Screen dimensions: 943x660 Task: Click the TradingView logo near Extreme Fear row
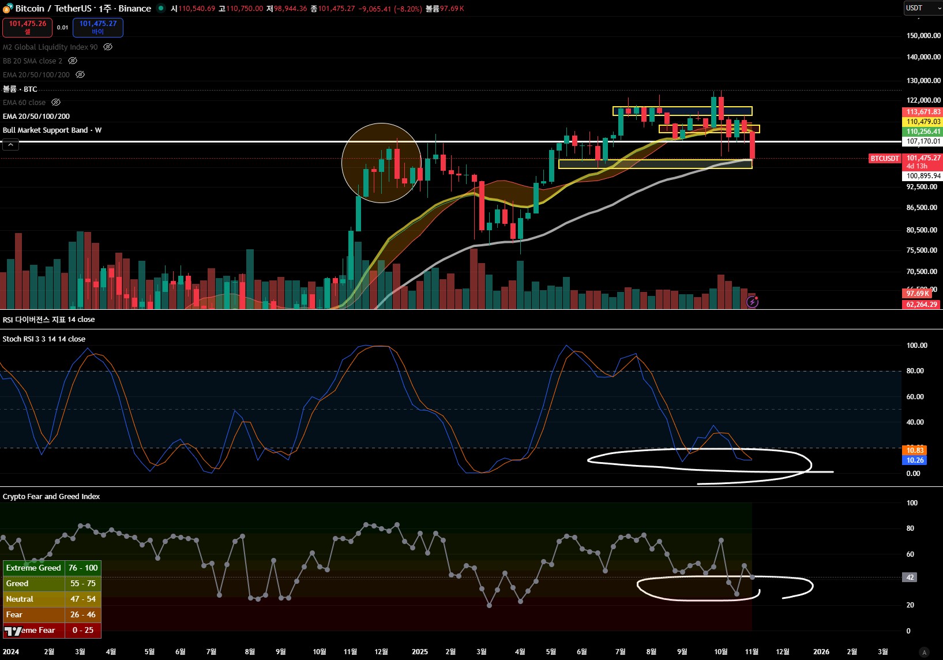pos(13,631)
